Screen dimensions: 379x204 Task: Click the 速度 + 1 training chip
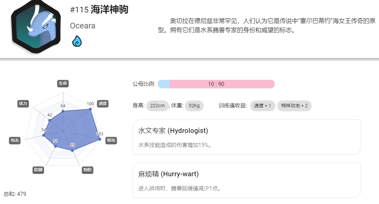pyautogui.click(x=263, y=106)
